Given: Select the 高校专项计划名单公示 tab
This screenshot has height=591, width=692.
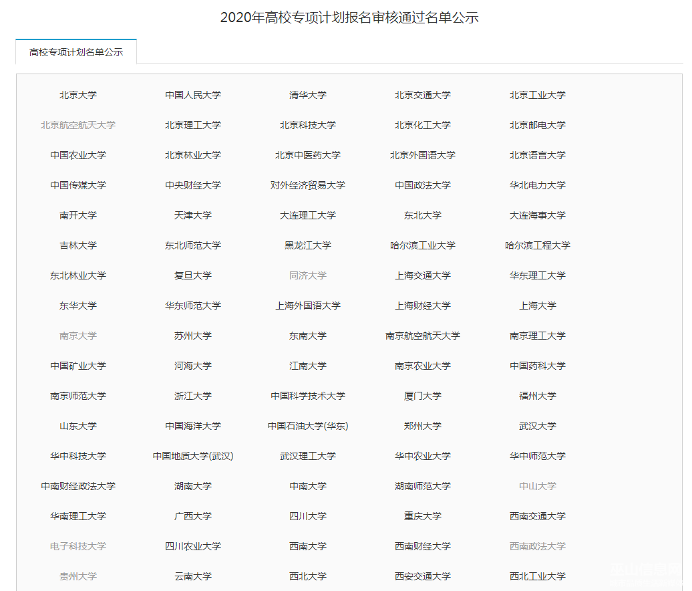Looking at the screenshot, I should point(76,52).
